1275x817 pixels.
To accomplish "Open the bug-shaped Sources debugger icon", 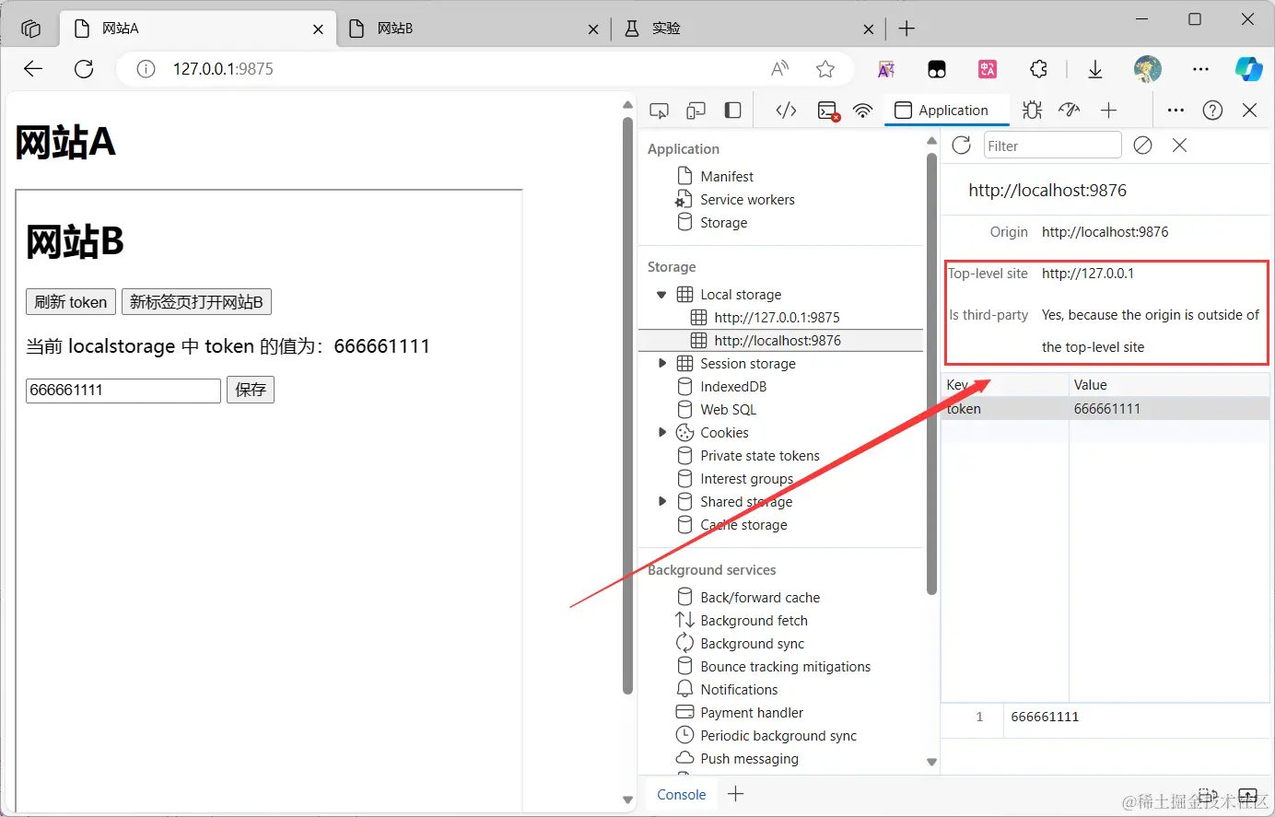I will point(1032,111).
